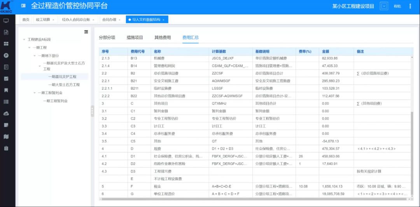Click the HKMC logo in top-left corner
Image resolution: width=420 pixels, height=207 pixels.
pos(7,7)
